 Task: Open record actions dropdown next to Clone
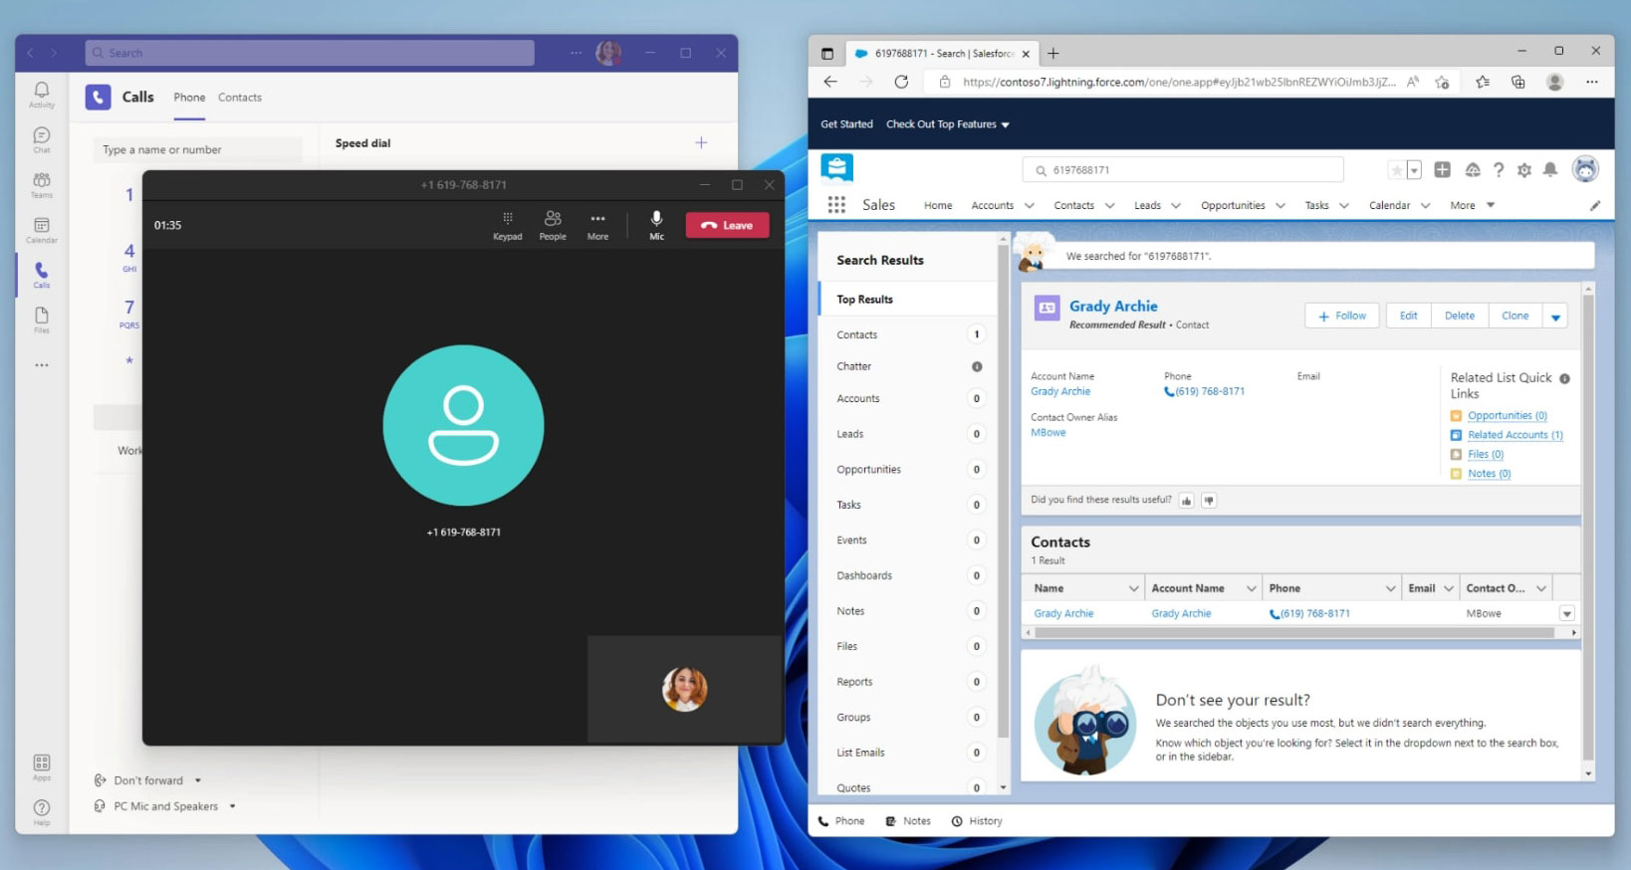(x=1555, y=317)
